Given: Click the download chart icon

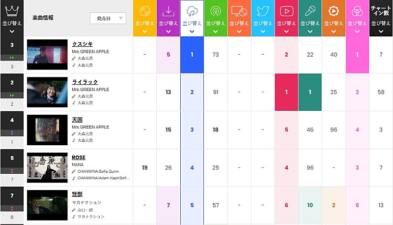Looking at the screenshot, I should 168,11.
